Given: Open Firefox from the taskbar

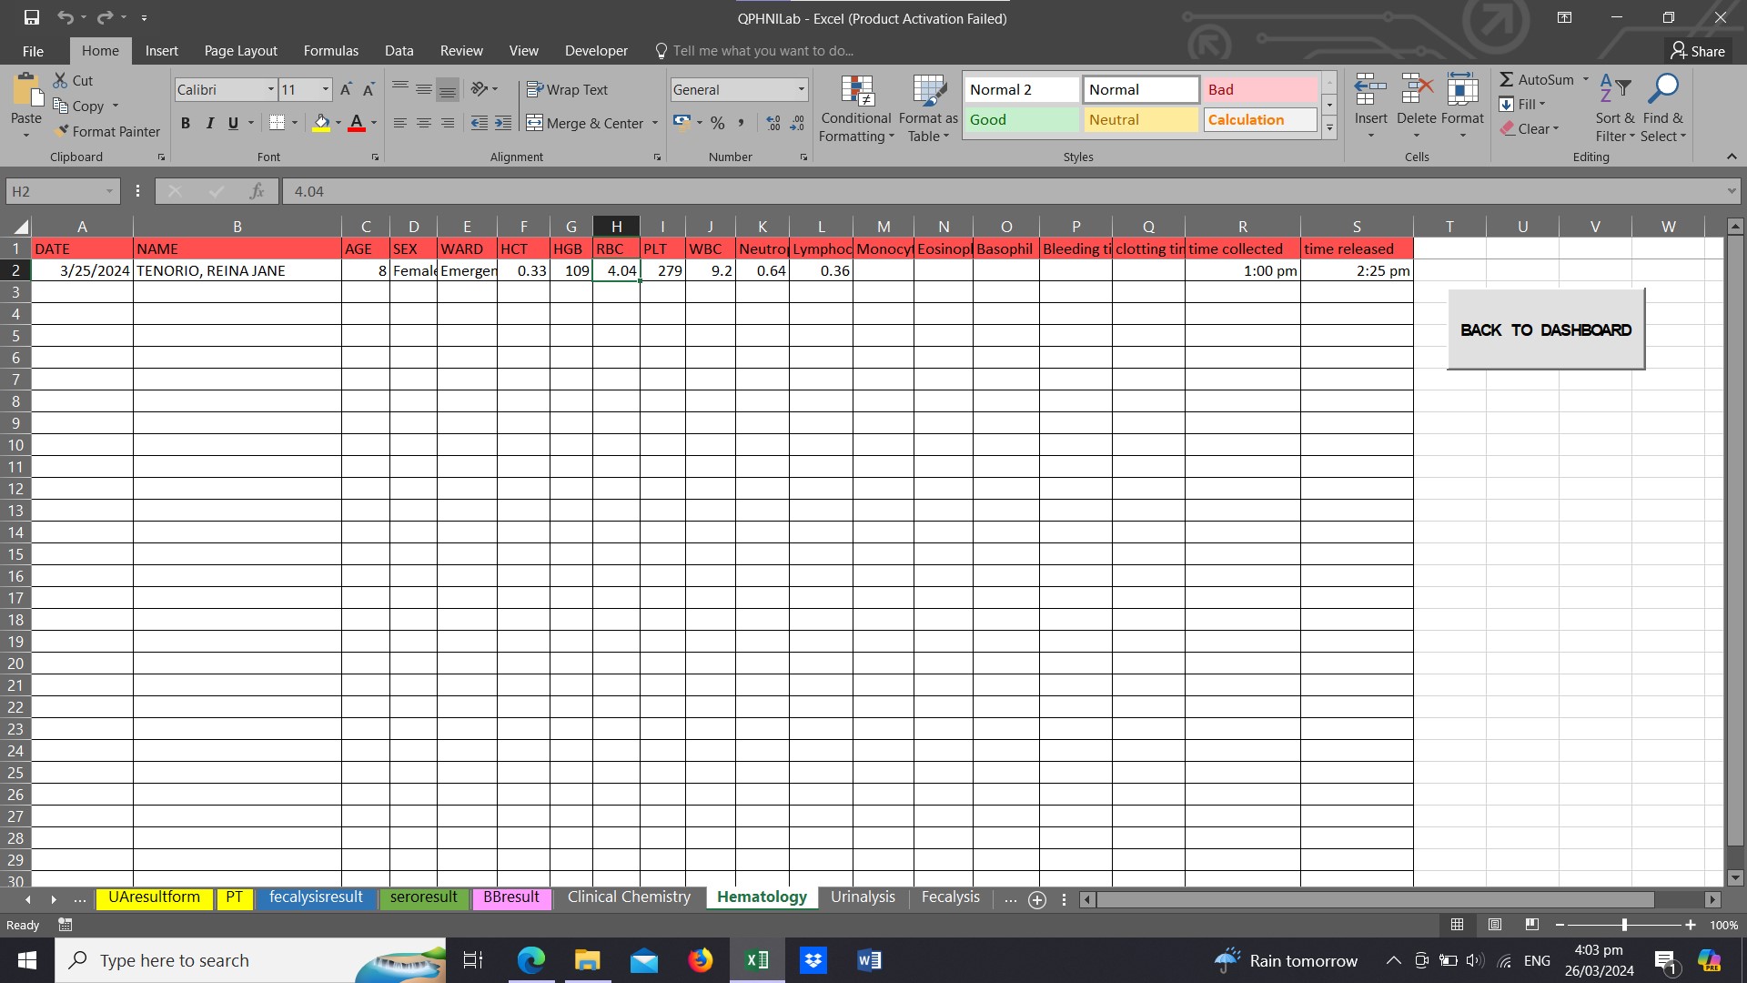Looking at the screenshot, I should (x=701, y=960).
